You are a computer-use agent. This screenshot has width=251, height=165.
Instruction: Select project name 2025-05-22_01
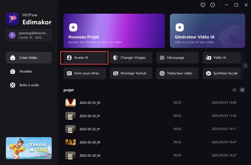(x=90, y=129)
